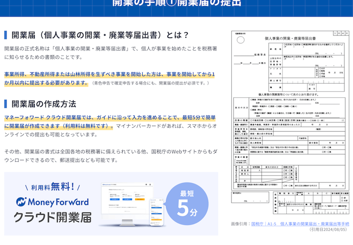Click the Money Forward logo mark in banner
The image size is (353, 245).
pos(21,202)
